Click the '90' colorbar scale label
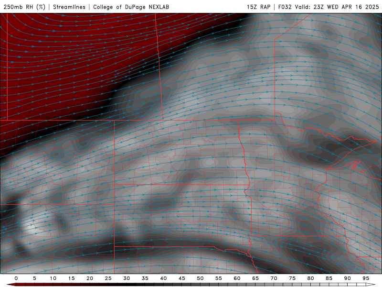The width and height of the screenshot is (382, 287). (347, 278)
